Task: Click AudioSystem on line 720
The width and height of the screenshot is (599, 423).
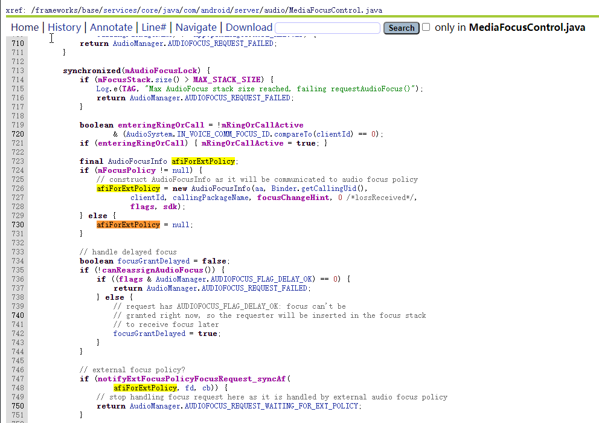Action: click(x=149, y=134)
